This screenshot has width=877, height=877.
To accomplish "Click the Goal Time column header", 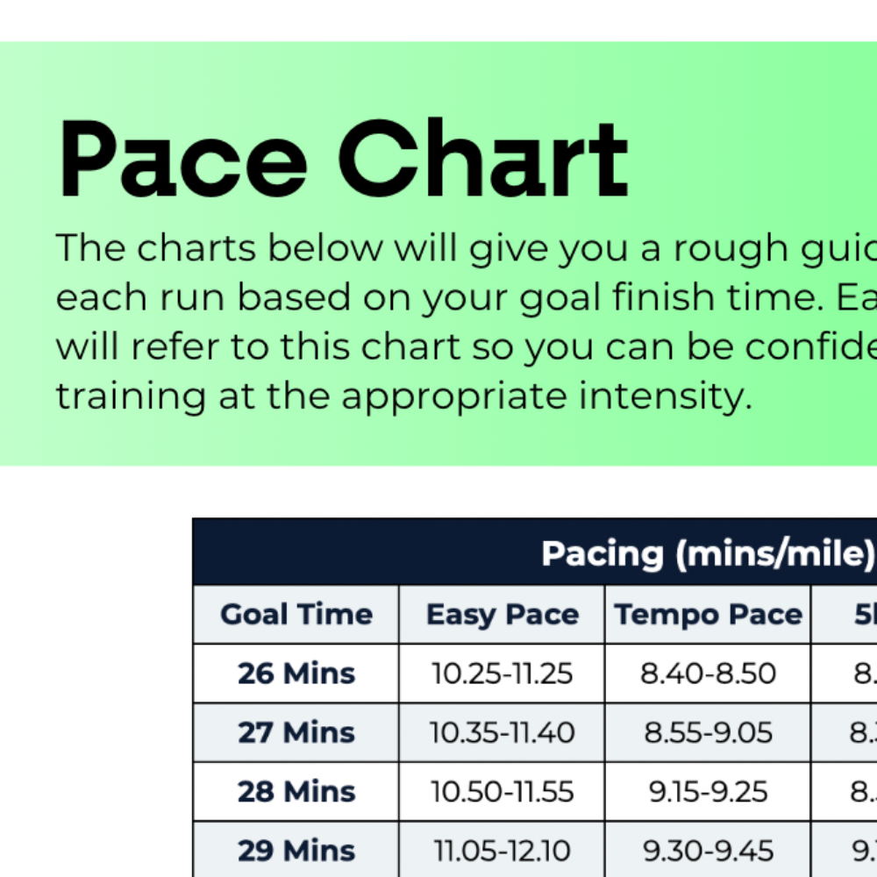I will [296, 614].
